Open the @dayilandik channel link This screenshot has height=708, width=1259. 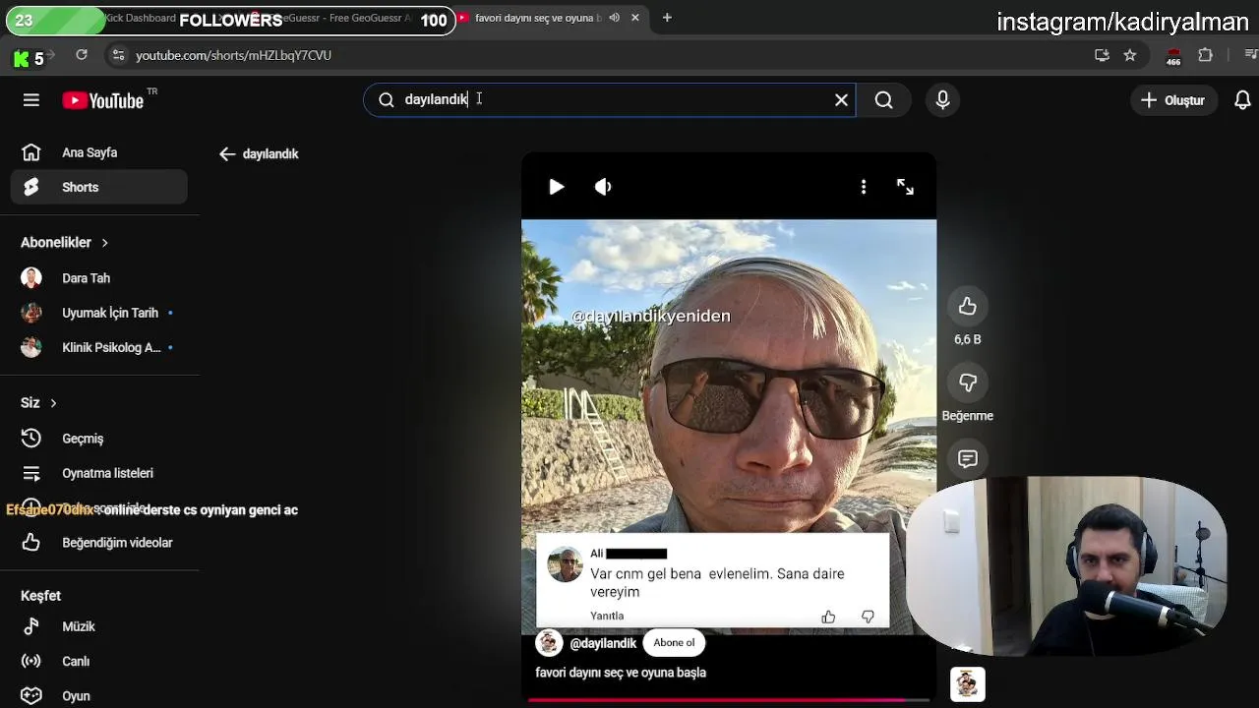(603, 643)
